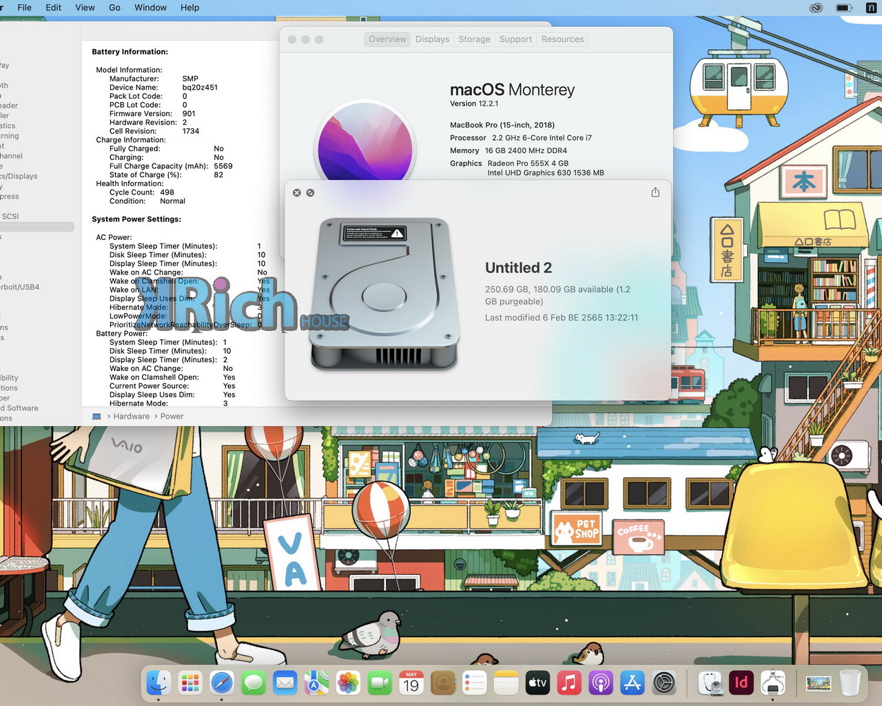Screen dimensions: 882x706
Task: Open Contacts app in the Dock
Action: pyautogui.click(x=443, y=683)
